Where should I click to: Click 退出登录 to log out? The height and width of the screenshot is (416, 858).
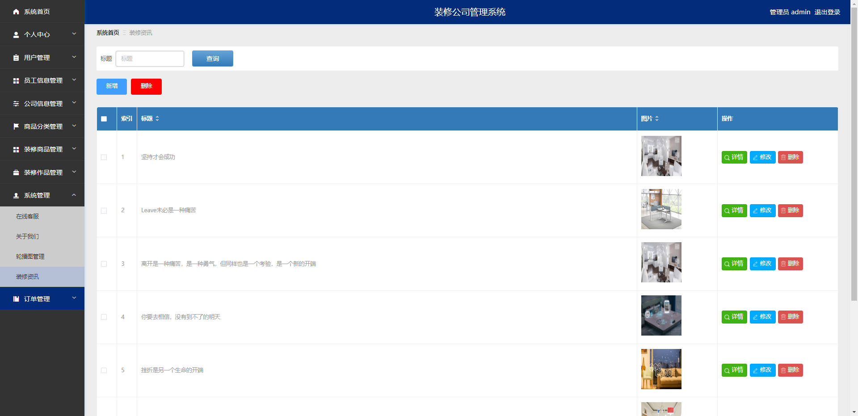(x=827, y=12)
